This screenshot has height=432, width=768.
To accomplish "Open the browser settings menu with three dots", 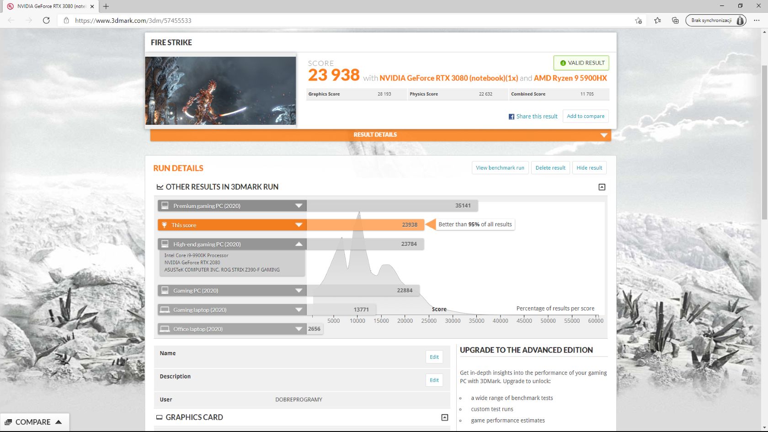I will click(757, 20).
